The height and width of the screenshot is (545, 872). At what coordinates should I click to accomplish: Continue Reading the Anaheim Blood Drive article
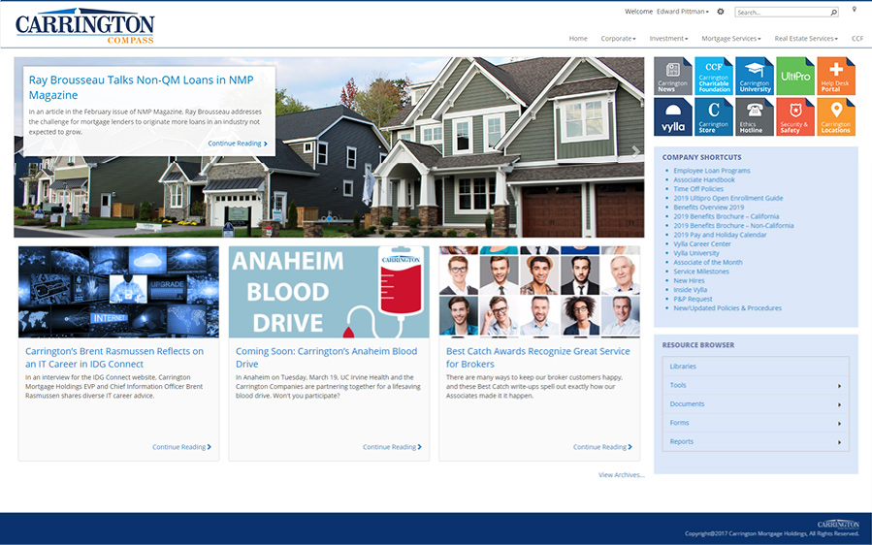(392, 447)
